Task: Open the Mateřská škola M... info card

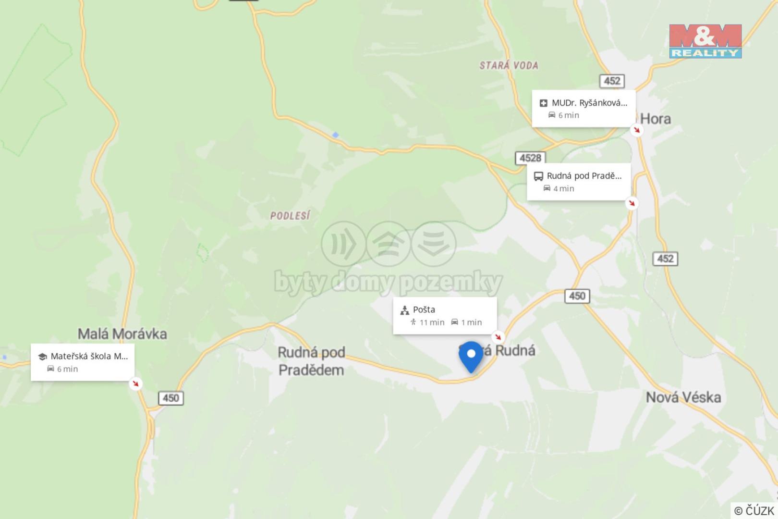Action: coord(83,362)
